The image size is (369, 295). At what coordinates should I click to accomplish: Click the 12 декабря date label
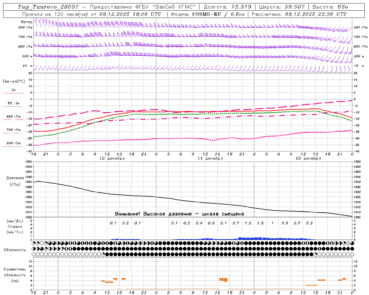pyautogui.click(x=308, y=158)
